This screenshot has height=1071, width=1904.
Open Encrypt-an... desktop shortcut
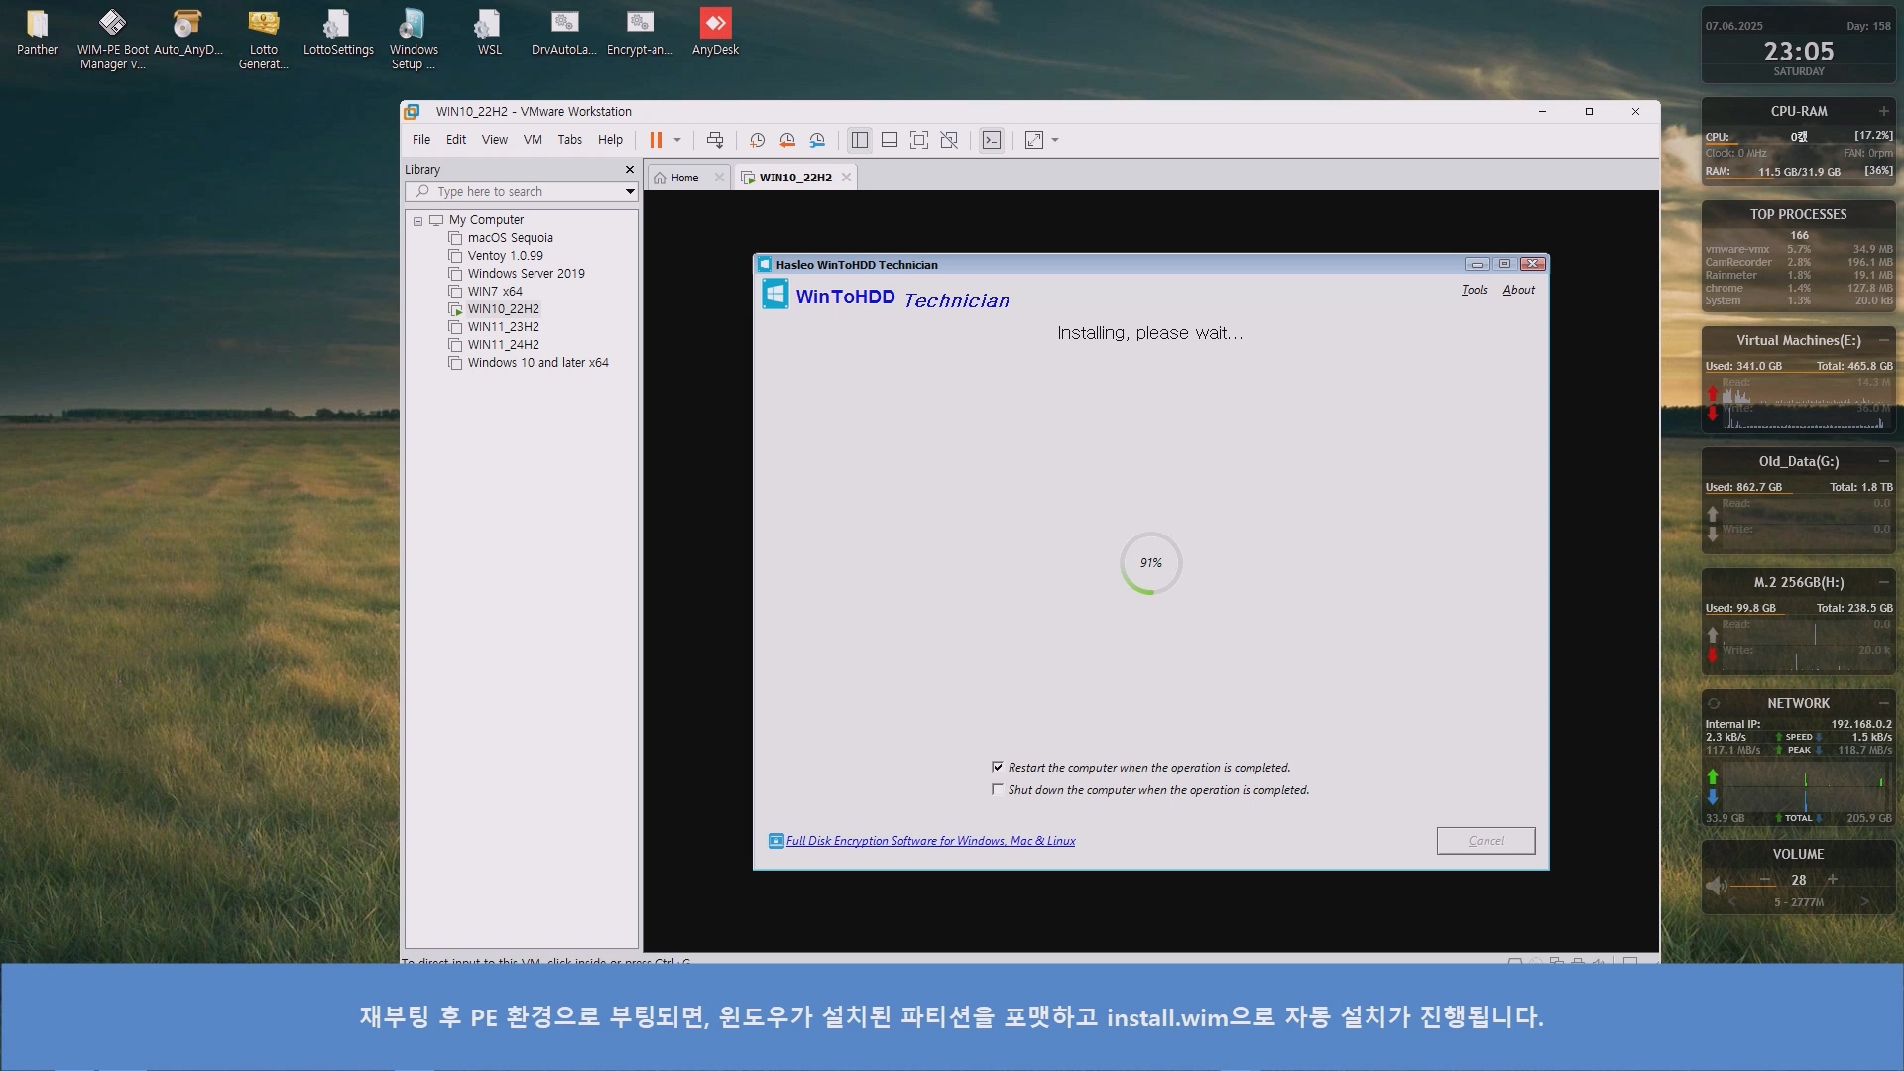(640, 33)
